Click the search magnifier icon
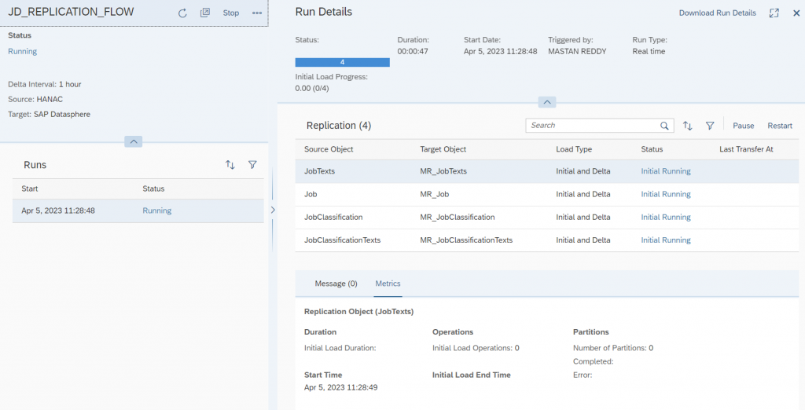This screenshot has width=805, height=410. 664,126
